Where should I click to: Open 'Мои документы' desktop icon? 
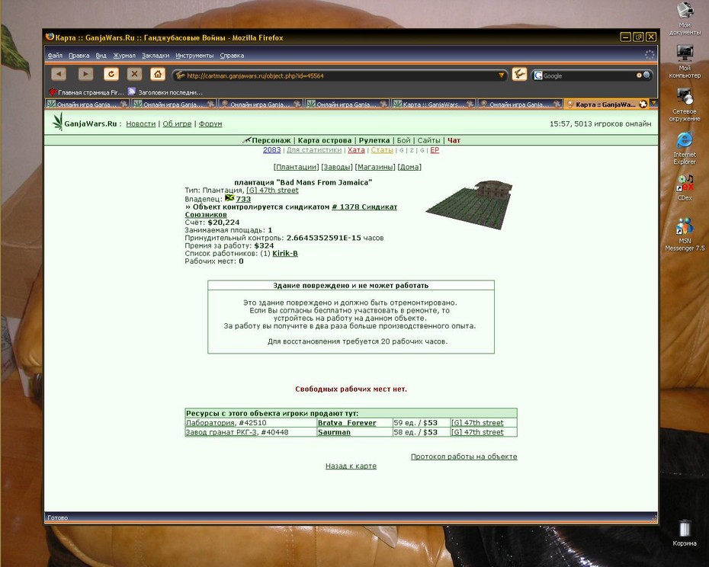pyautogui.click(x=685, y=19)
